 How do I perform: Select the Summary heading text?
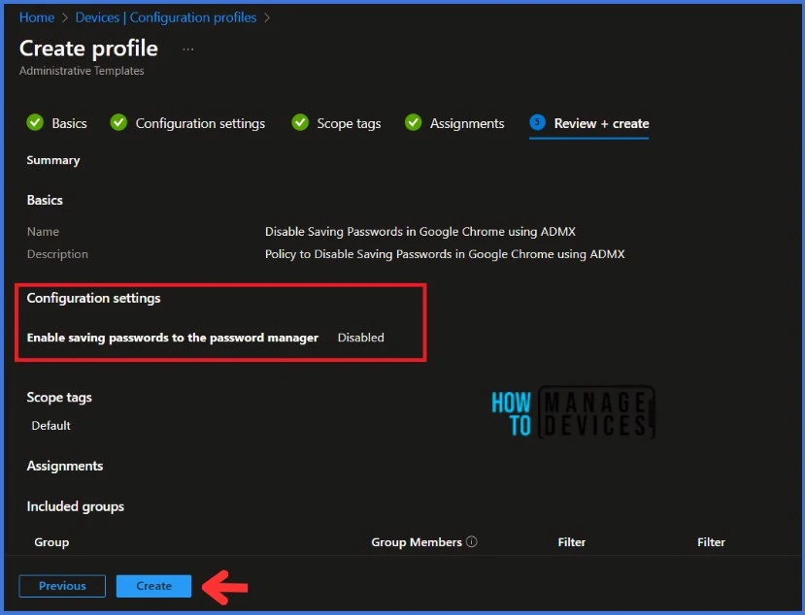pos(52,161)
